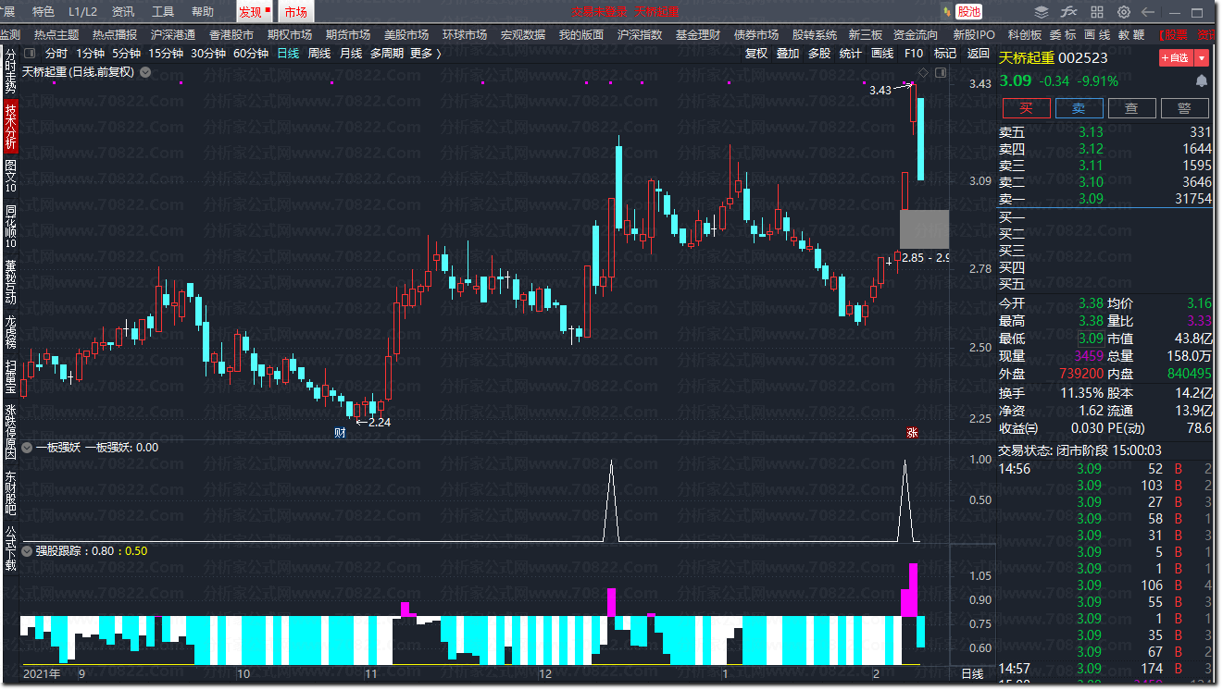Open 香港股市 in the navigation bar
Image resolution: width=1223 pixels, height=690 pixels.
pos(231,35)
